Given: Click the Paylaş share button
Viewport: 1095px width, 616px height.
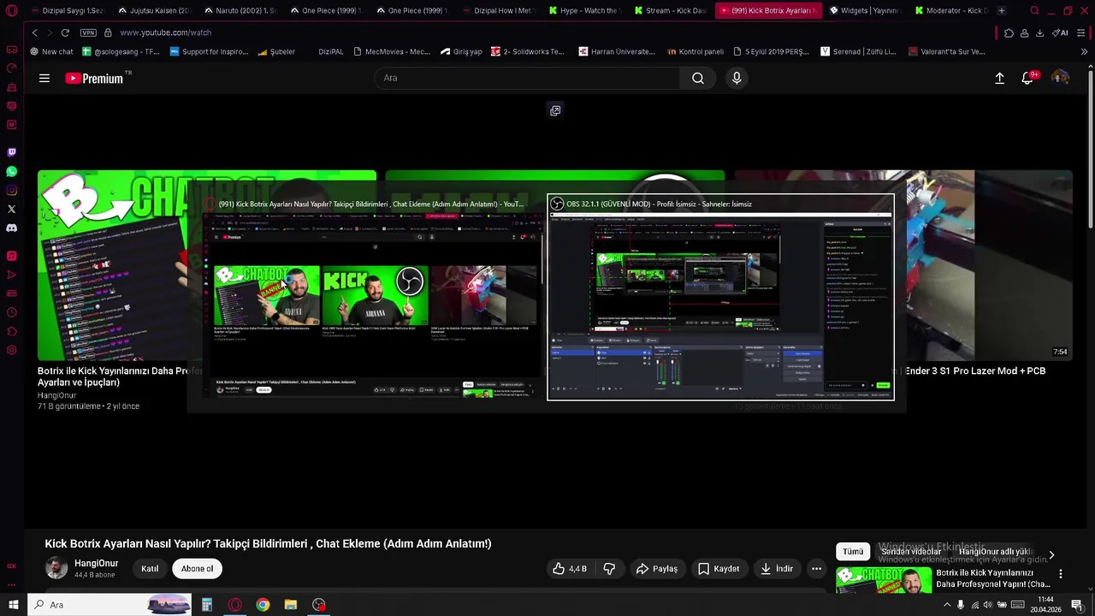Looking at the screenshot, I should coord(657,568).
